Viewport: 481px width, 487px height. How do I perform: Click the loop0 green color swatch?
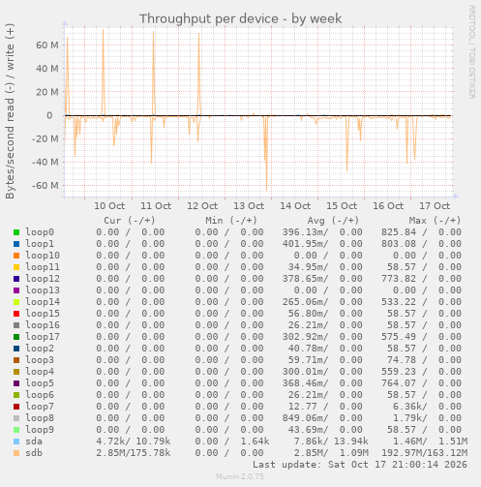click(16, 232)
